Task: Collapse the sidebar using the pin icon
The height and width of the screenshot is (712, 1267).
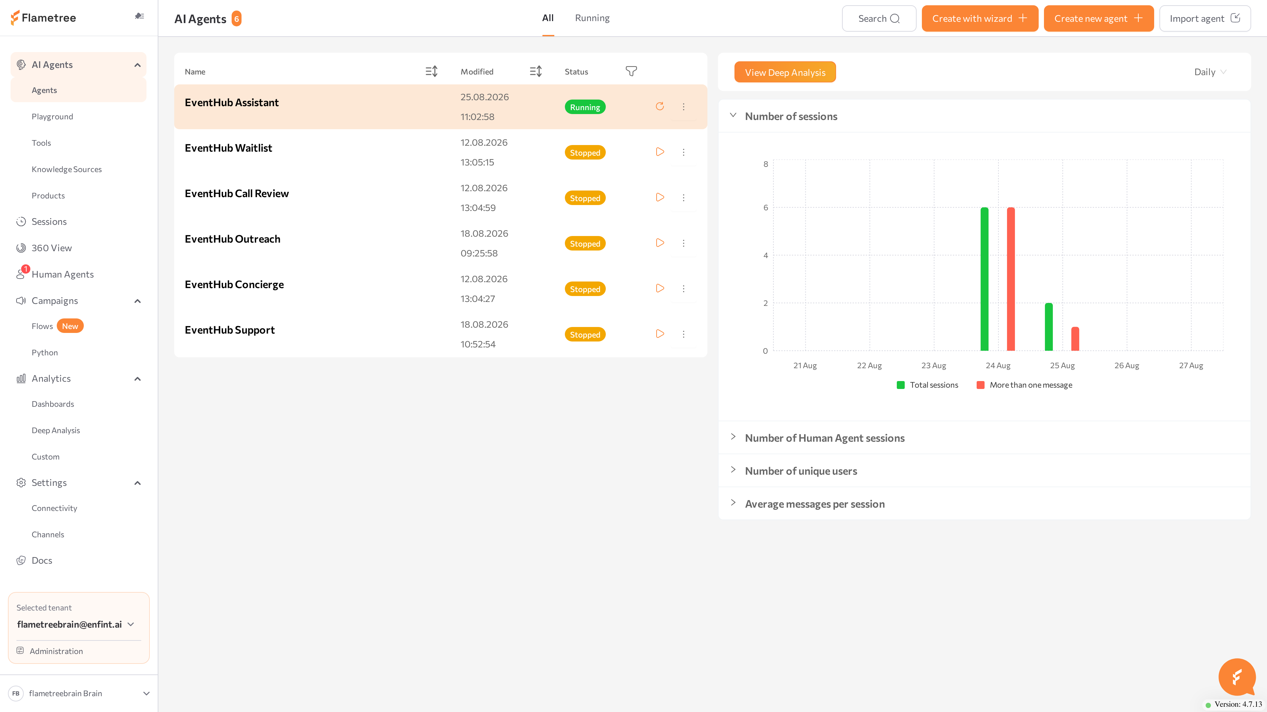Action: [x=139, y=16]
